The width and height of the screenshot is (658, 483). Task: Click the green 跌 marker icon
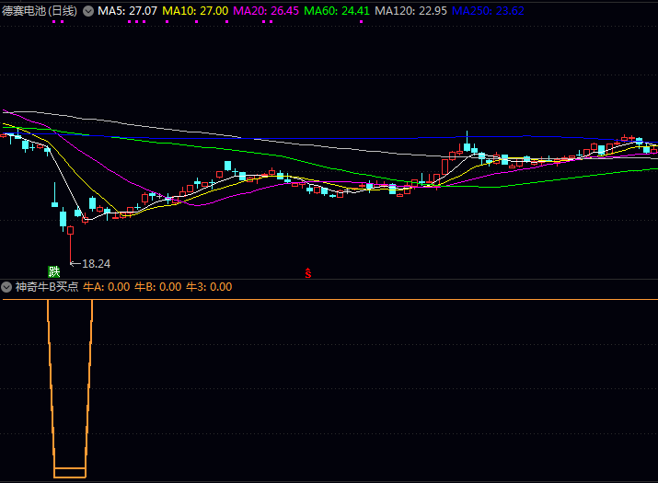pos(54,271)
